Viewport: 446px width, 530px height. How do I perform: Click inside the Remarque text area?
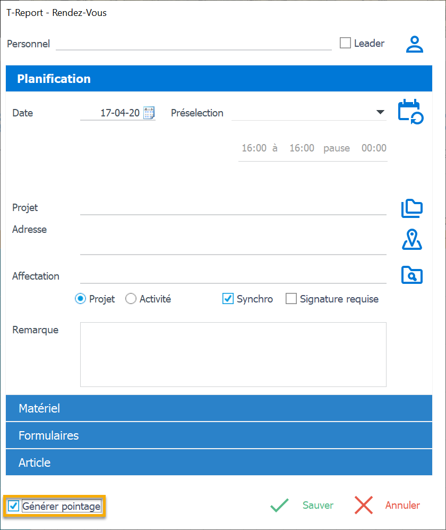point(233,354)
